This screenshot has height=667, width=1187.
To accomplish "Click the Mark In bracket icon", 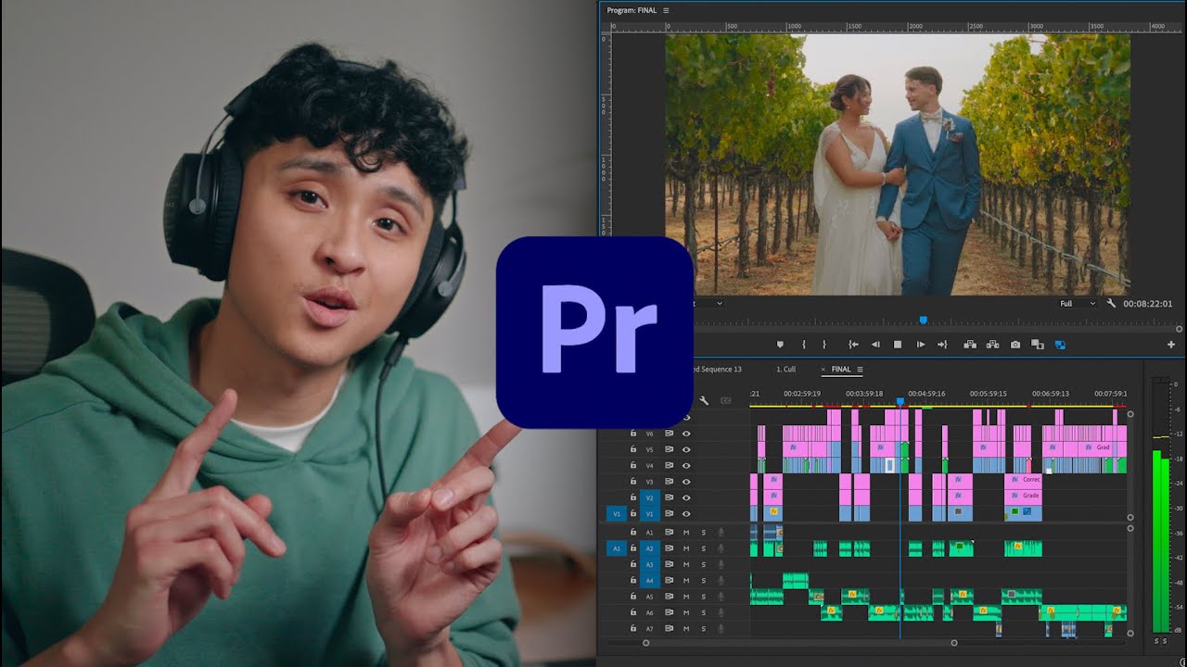I will tap(803, 345).
